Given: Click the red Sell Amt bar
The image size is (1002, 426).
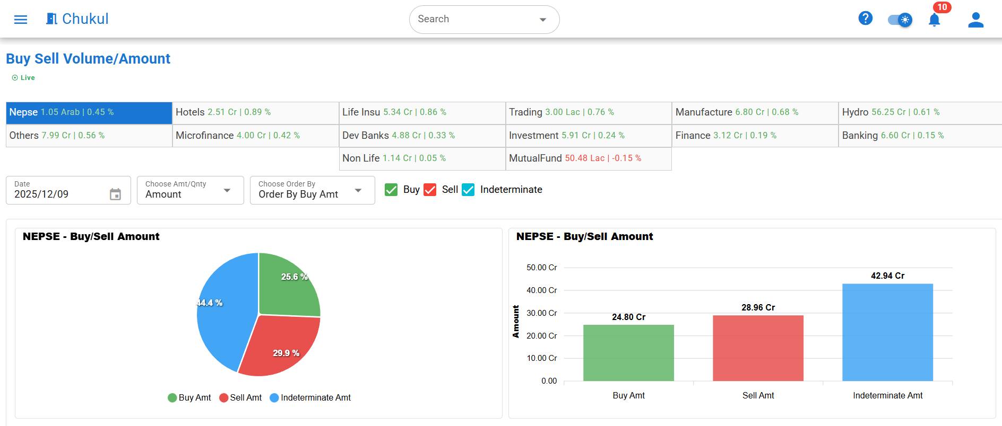Looking at the screenshot, I should 758,348.
